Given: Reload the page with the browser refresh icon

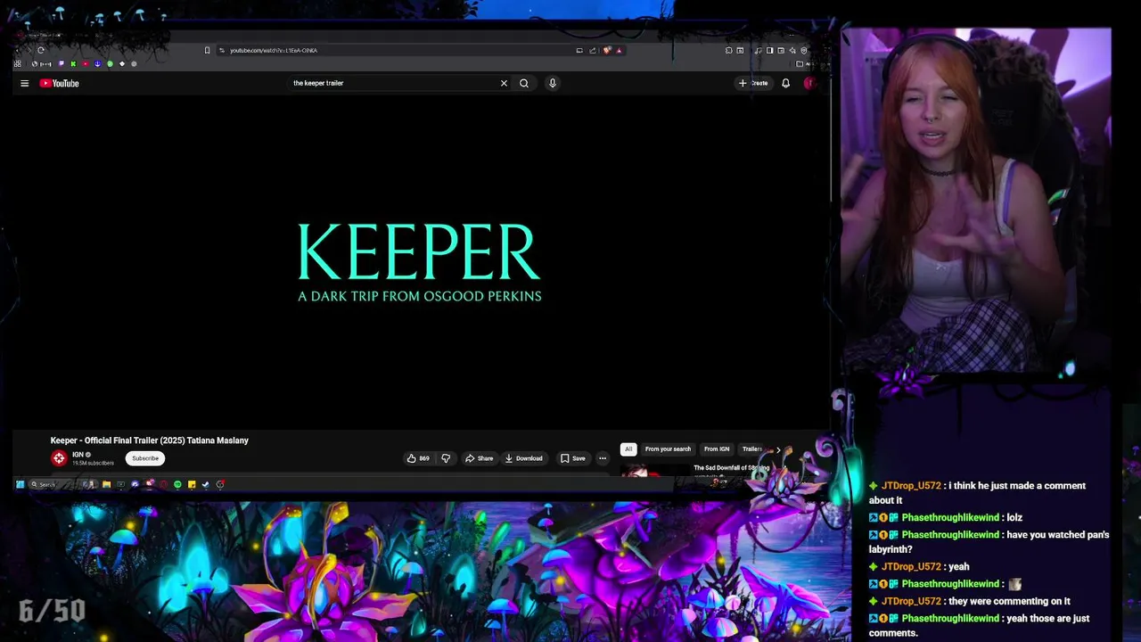Looking at the screenshot, I should (x=40, y=50).
